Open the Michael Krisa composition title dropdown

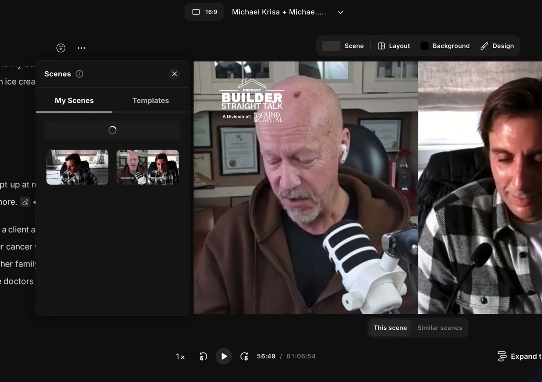click(x=287, y=12)
